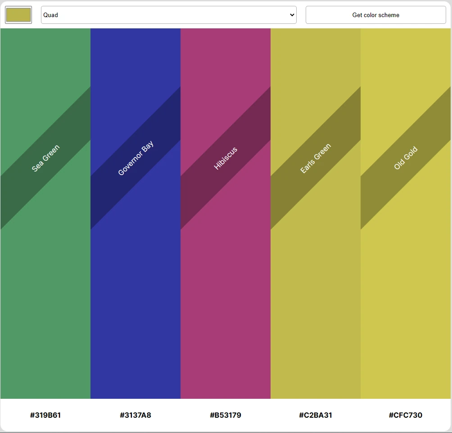Image resolution: width=452 pixels, height=433 pixels.
Task: Copy the hex code #319B61
Action: [45, 415]
